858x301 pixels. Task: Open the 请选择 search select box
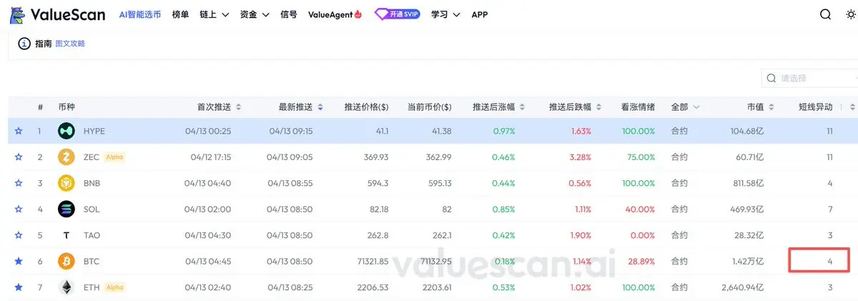click(x=809, y=78)
